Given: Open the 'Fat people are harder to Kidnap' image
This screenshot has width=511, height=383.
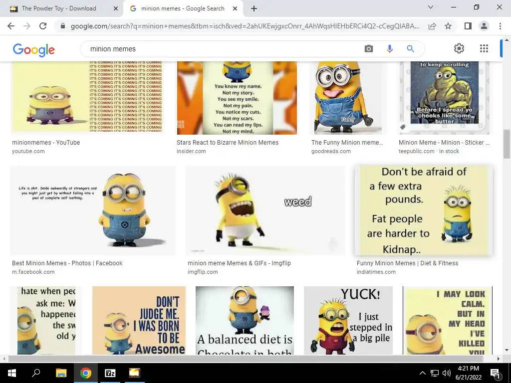Looking at the screenshot, I should [424, 210].
